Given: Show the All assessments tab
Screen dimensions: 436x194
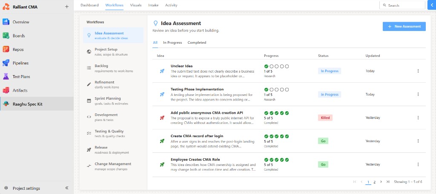Looking at the screenshot, I should coord(155,42).
